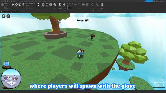Click the Stop square in Test group
The width and height of the screenshot is (166, 93).
click(87, 5)
